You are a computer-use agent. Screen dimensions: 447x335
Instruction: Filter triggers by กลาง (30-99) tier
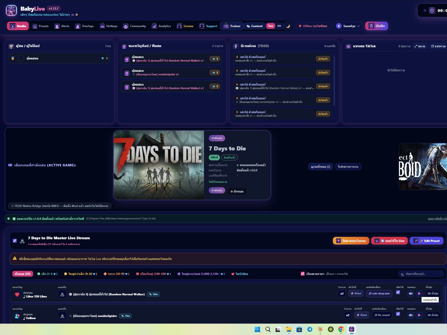116,274
